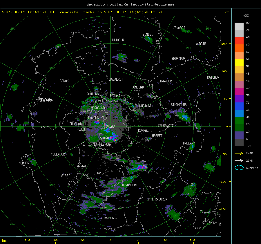Click the -150 km bottom axis tick
This screenshot has height=244, width=261.
click(x=26, y=240)
